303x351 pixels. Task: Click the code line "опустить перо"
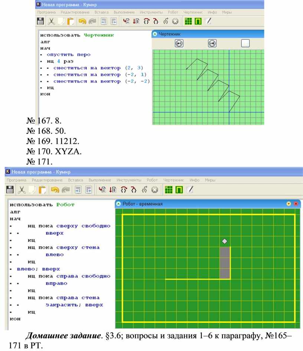[68, 55]
